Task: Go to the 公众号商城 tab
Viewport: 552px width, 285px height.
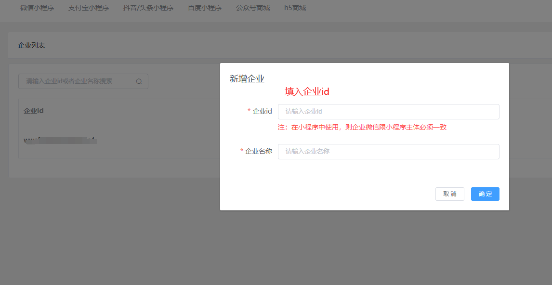Action: pos(253,8)
